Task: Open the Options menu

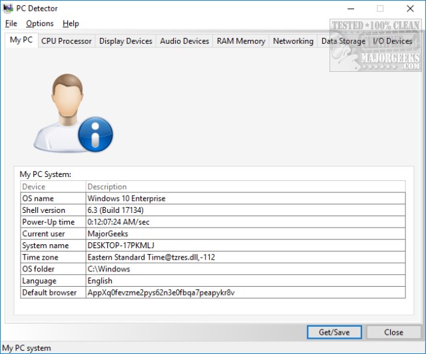Action: pos(40,23)
